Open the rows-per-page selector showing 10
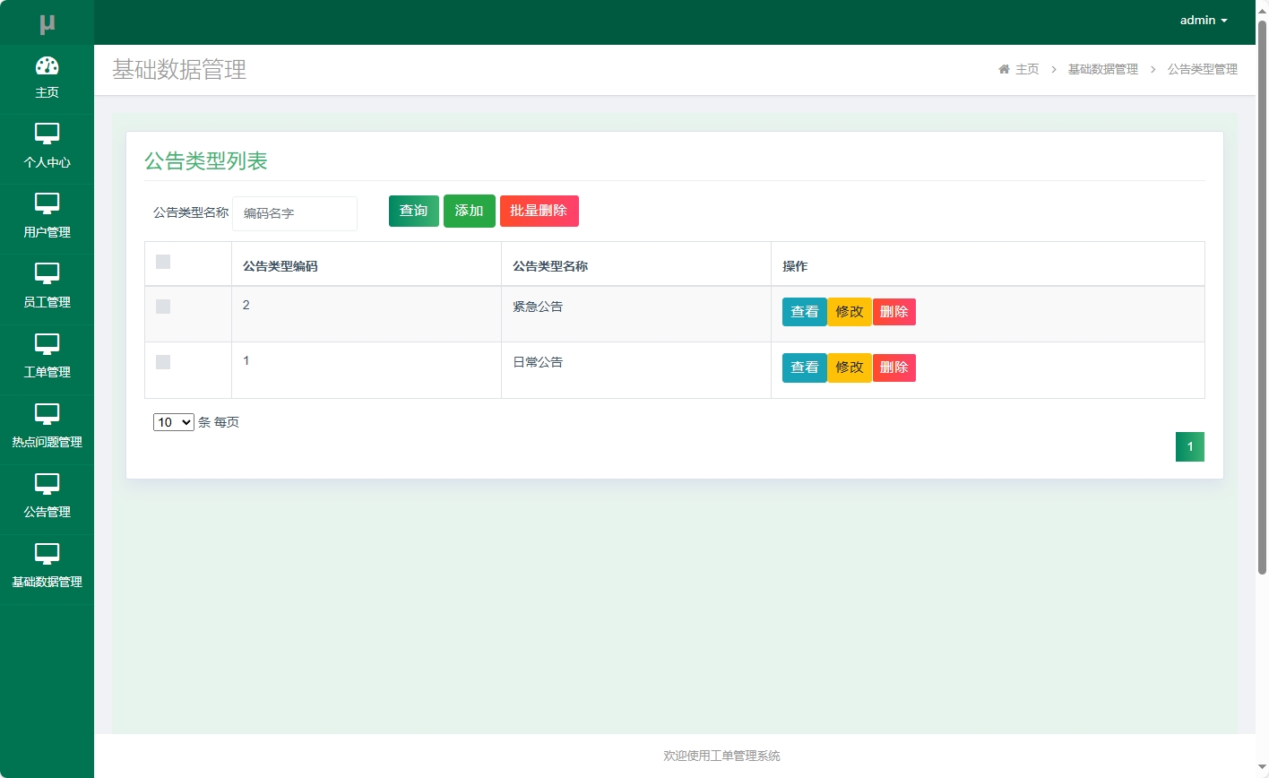 point(173,421)
